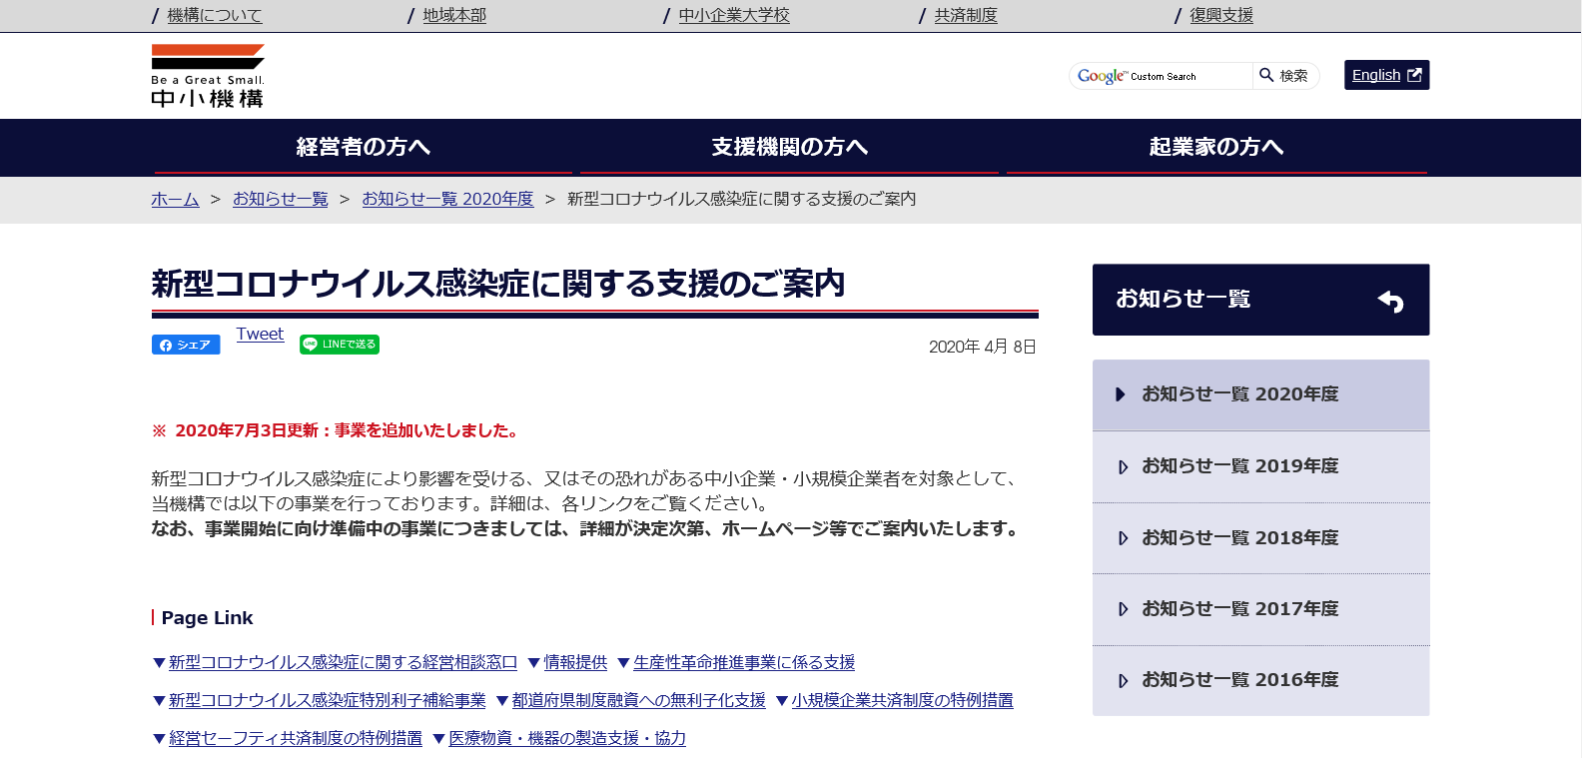Viewport: 1582px width, 758px height.
Task: Go to お知らせ一覧 breadcrumb link
Action: [281, 199]
